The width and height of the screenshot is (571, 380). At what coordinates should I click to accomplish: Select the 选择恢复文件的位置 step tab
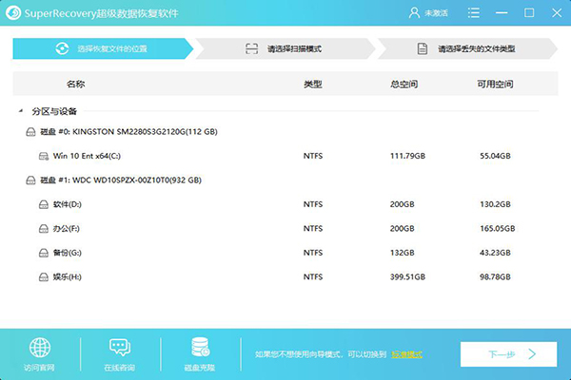point(103,48)
